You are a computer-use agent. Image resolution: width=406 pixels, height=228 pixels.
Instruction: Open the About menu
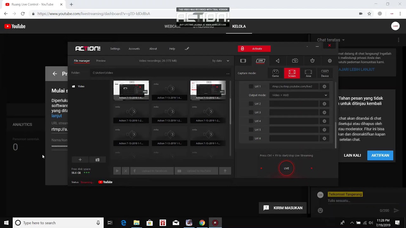click(x=153, y=49)
